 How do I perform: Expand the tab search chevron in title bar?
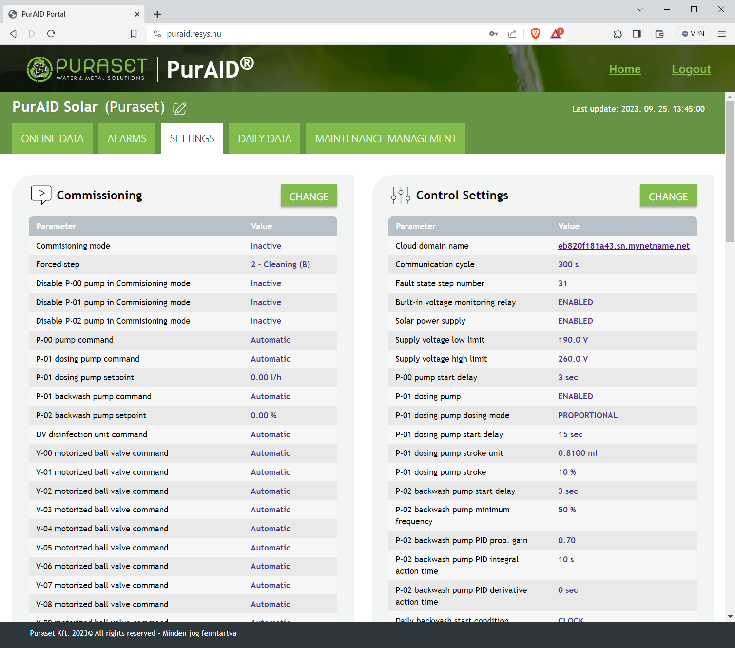(x=640, y=9)
